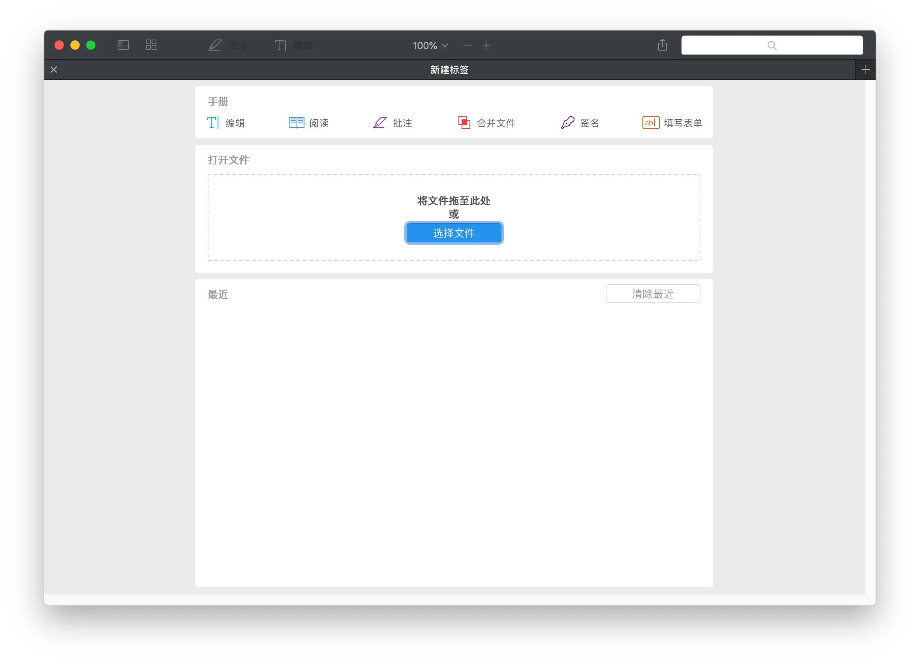Image resolution: width=920 pixels, height=664 pixels.
Task: Click inside the search field
Action: (x=772, y=45)
